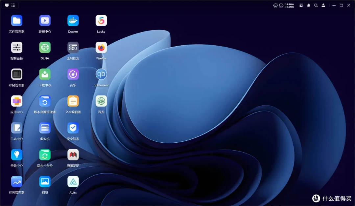Open the user account menu icon
Viewport: 355px width, 206px height.
click(x=323, y=6)
